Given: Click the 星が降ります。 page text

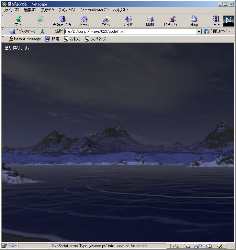Looking at the screenshot, I should pyautogui.click(x=17, y=48).
